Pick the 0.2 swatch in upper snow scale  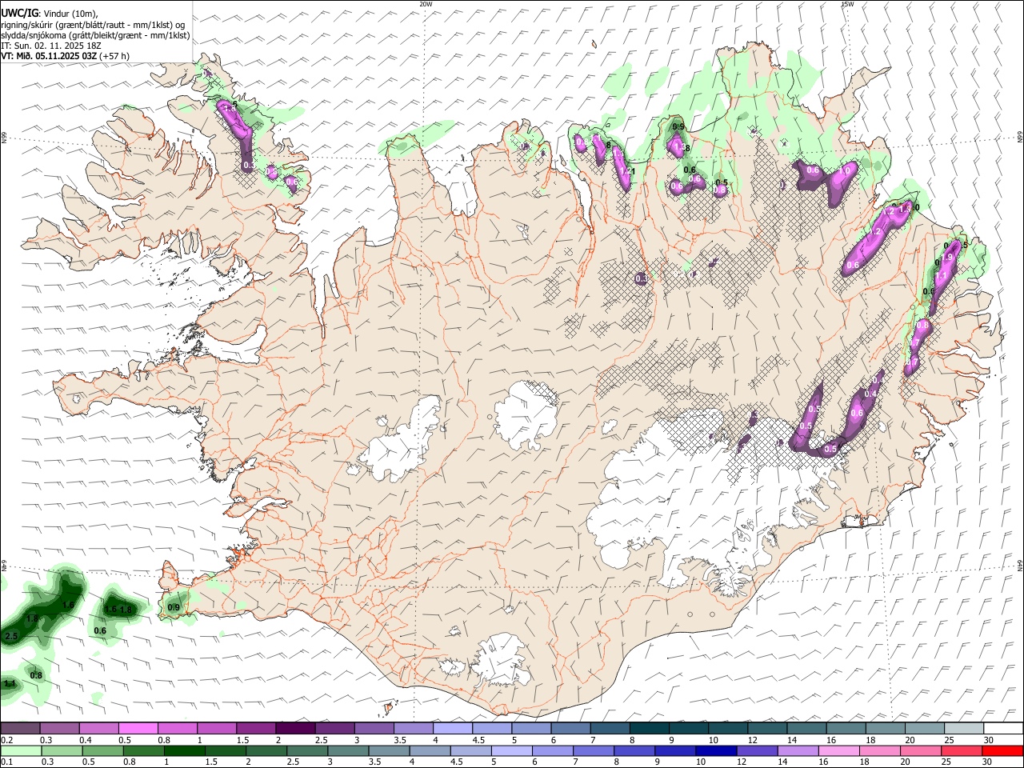tap(20, 729)
